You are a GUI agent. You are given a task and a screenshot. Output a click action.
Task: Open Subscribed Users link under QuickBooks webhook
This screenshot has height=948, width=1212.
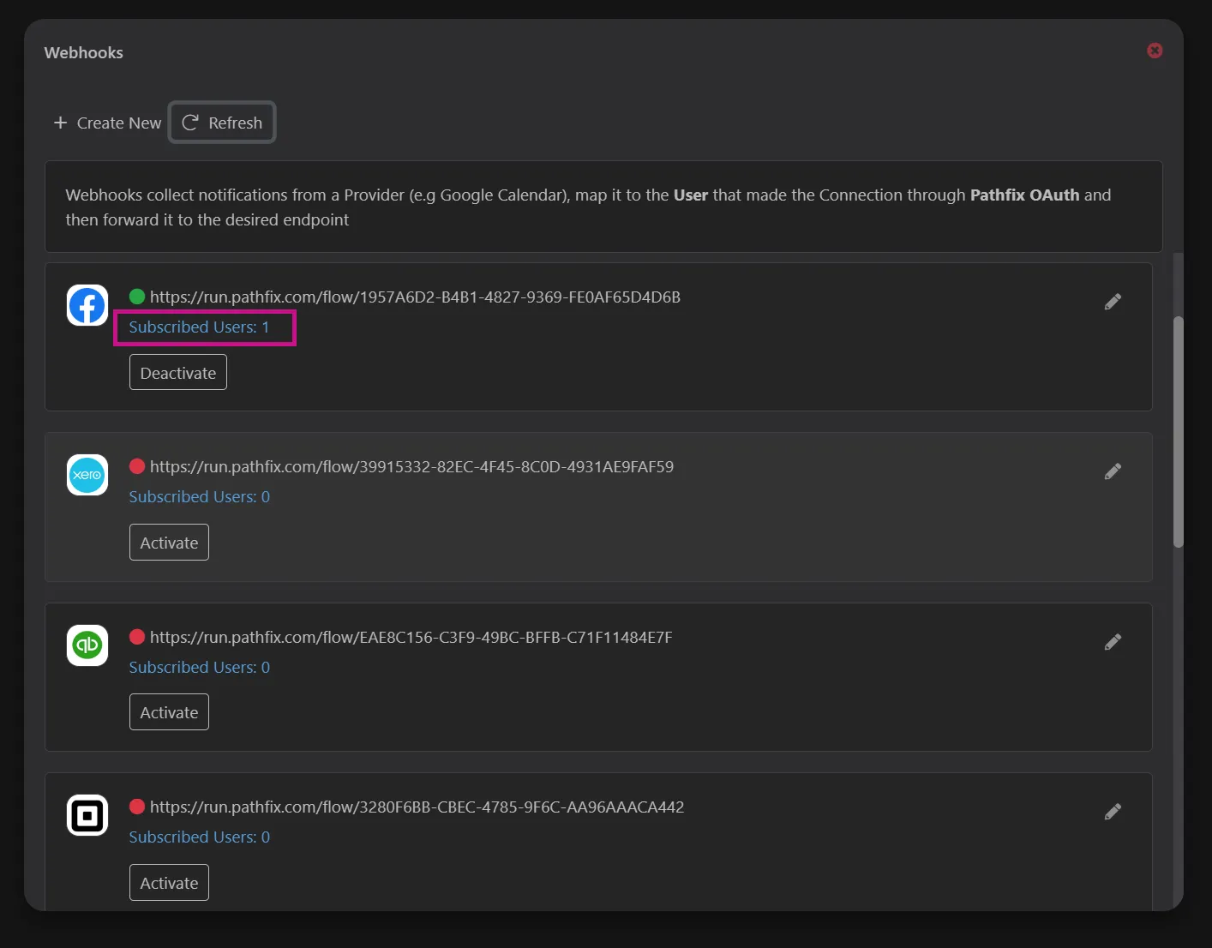(x=199, y=668)
